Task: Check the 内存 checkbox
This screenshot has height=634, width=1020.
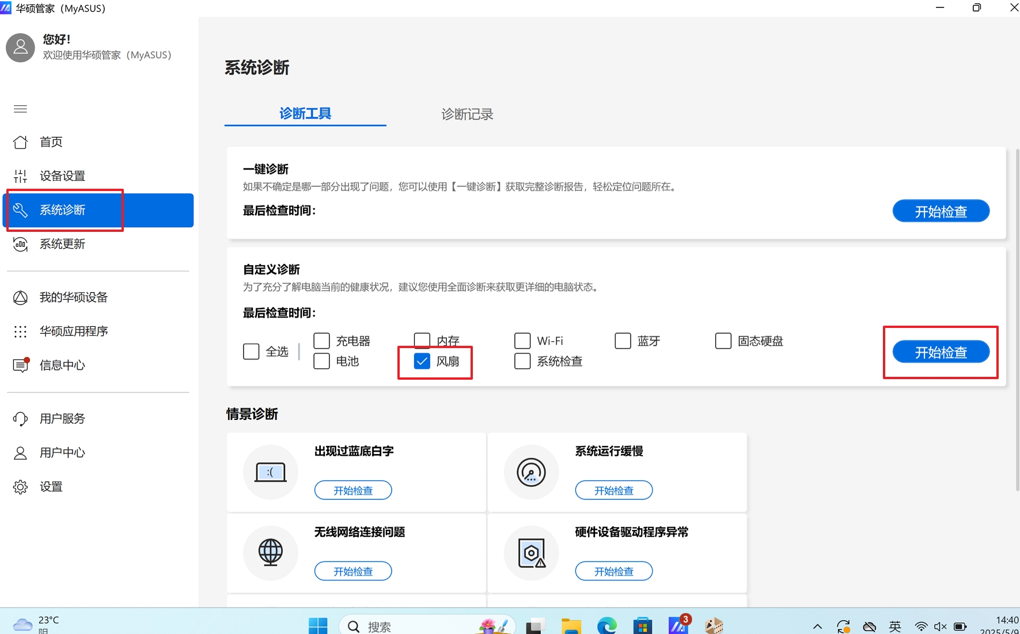Action: (x=422, y=341)
